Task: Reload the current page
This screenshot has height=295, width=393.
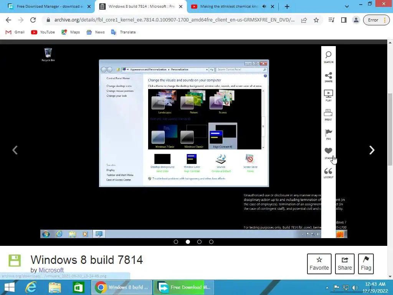Action: (x=33, y=20)
